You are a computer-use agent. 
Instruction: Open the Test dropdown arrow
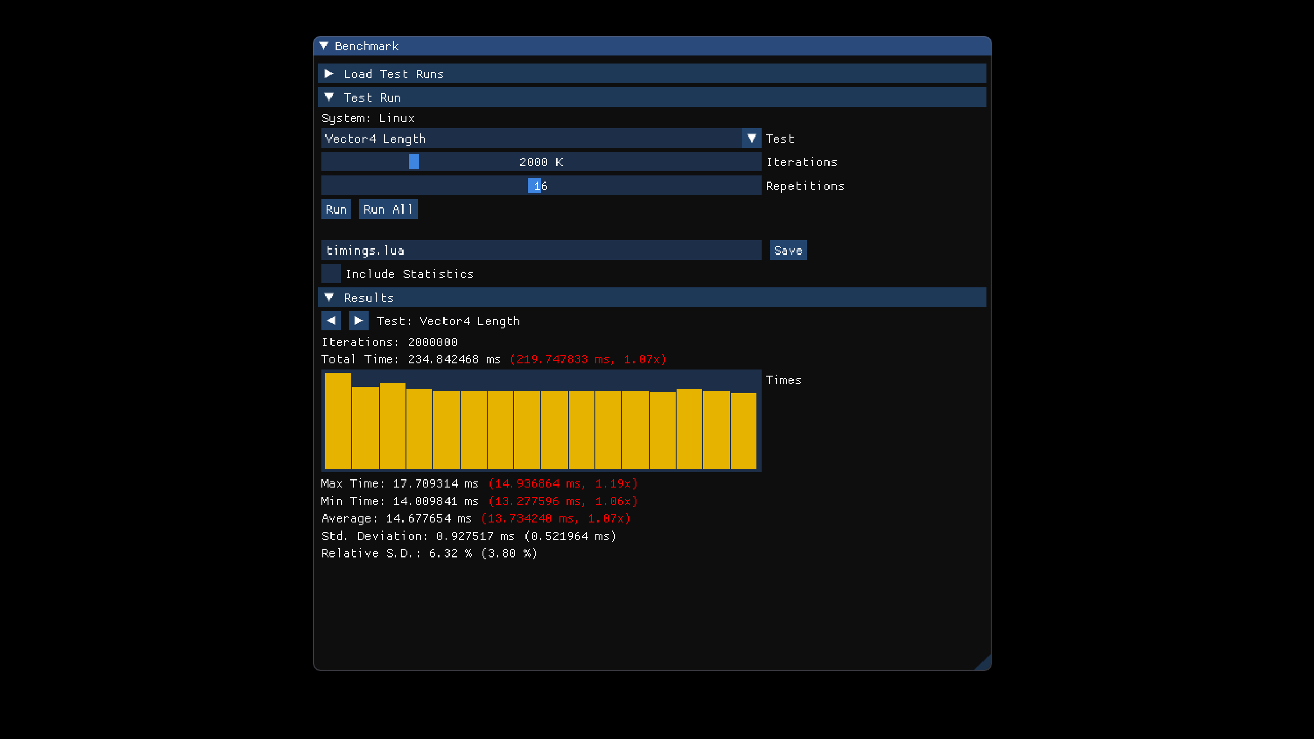[751, 138]
